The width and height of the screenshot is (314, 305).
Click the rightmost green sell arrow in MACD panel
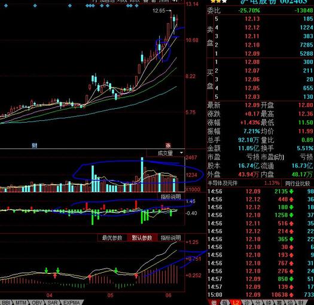click(x=116, y=270)
